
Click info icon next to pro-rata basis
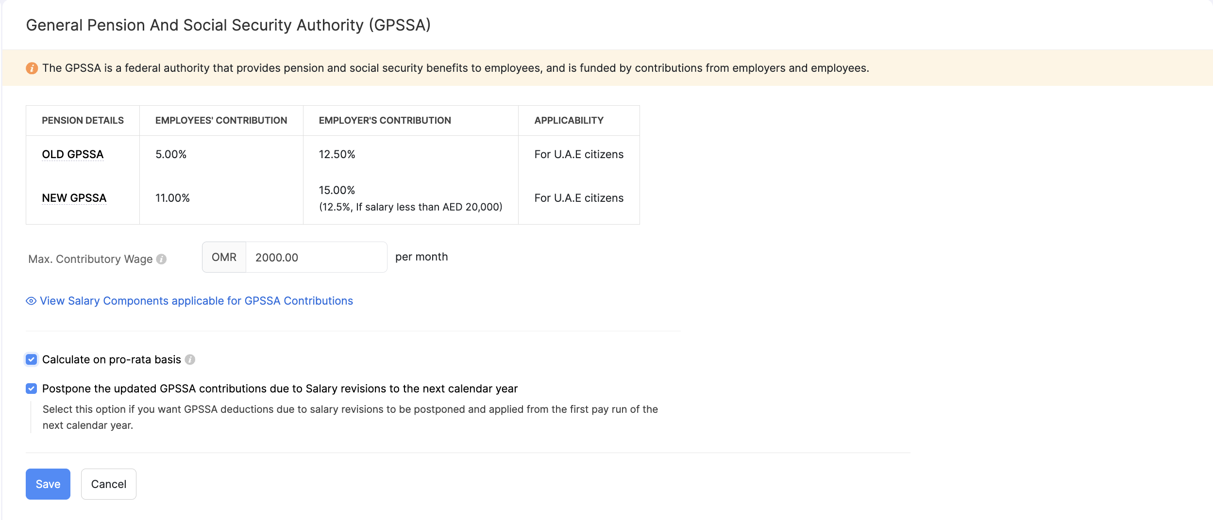click(x=190, y=359)
